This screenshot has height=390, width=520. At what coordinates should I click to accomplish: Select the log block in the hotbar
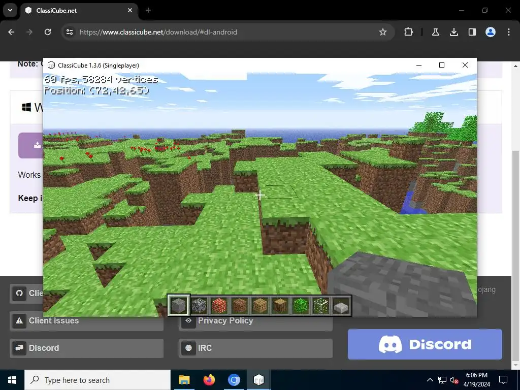click(280, 305)
